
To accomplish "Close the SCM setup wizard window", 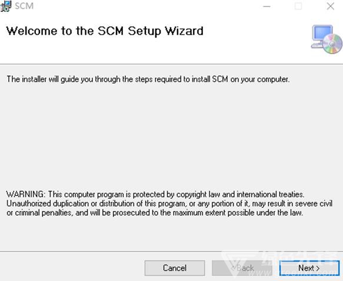I will tap(330, 6).
